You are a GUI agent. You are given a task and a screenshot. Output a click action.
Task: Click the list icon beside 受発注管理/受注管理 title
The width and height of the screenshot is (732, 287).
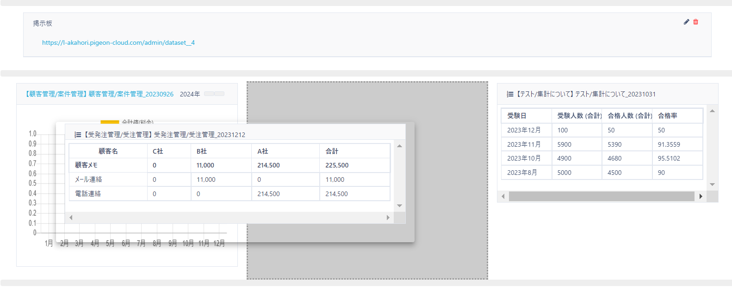click(78, 135)
